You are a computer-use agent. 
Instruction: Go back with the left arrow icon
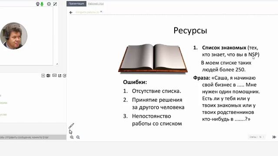point(71,13)
